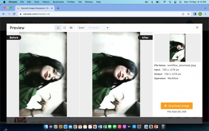Click the battery status icon

coord(158,2)
